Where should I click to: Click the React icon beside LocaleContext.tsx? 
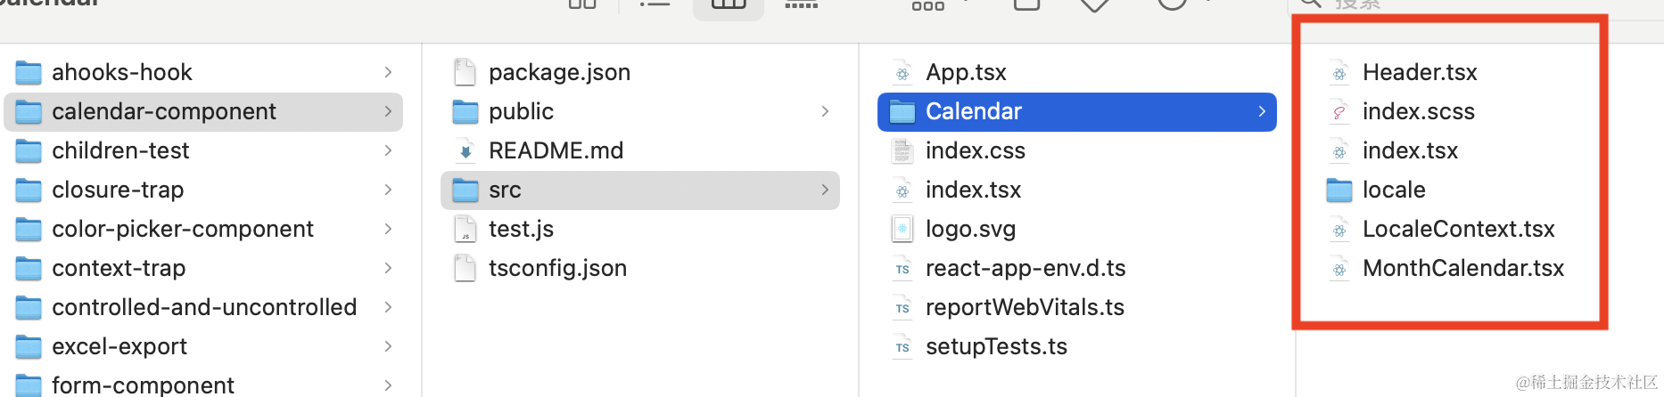tap(1339, 230)
